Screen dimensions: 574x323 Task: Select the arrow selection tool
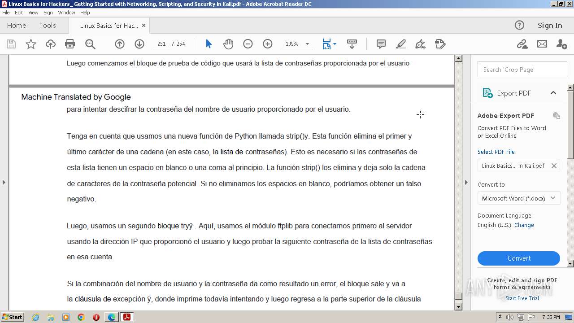tap(209, 44)
